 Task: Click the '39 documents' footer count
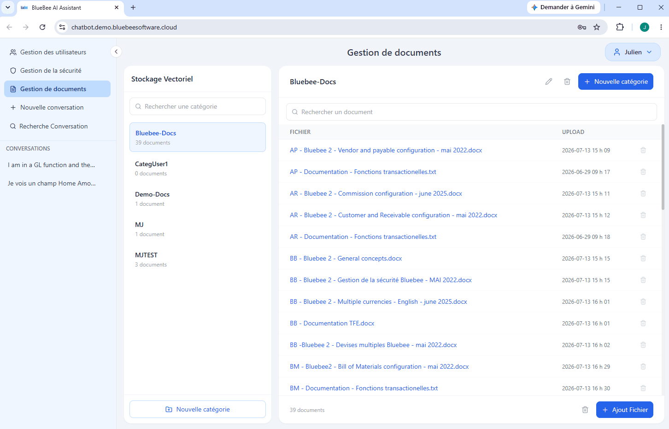tap(307, 410)
